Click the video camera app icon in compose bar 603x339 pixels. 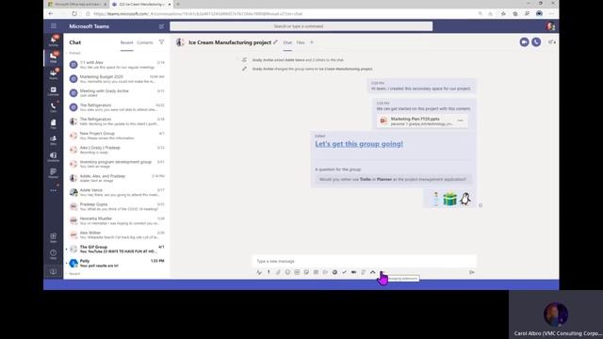point(354,272)
